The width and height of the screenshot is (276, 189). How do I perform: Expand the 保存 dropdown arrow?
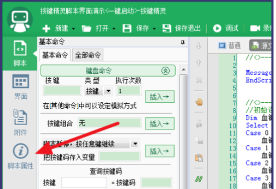[x=154, y=29]
